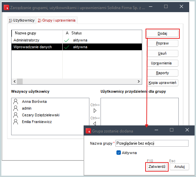Click the Dodaj button

(162, 33)
